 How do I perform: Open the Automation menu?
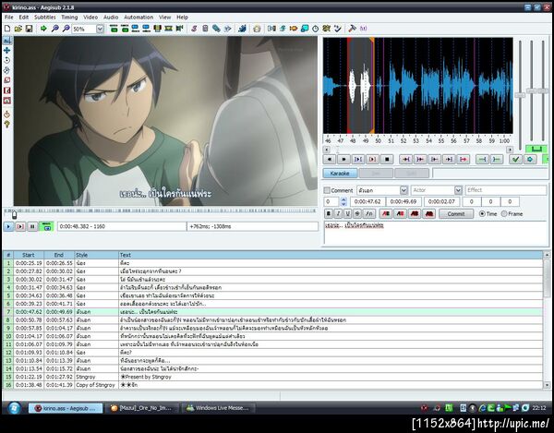(x=138, y=17)
